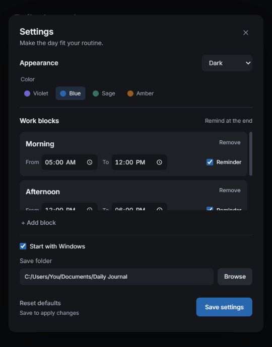The height and width of the screenshot is (347, 272).
Task: Click Reset defaults
Action: pyautogui.click(x=40, y=303)
